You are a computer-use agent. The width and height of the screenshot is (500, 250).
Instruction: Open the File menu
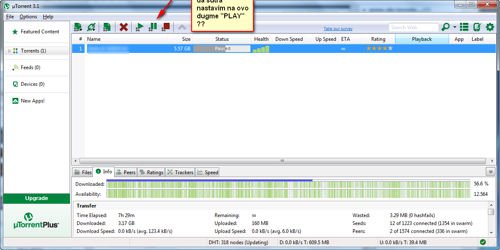tap(10, 17)
